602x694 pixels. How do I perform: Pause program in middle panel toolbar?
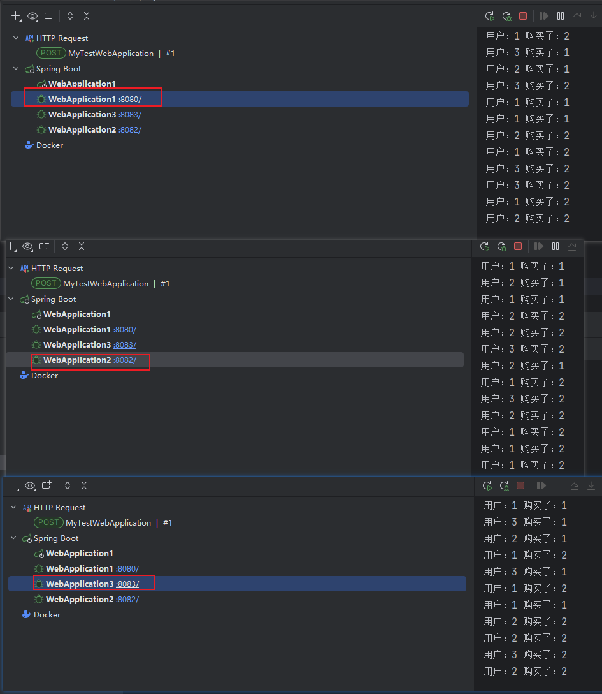(x=555, y=246)
